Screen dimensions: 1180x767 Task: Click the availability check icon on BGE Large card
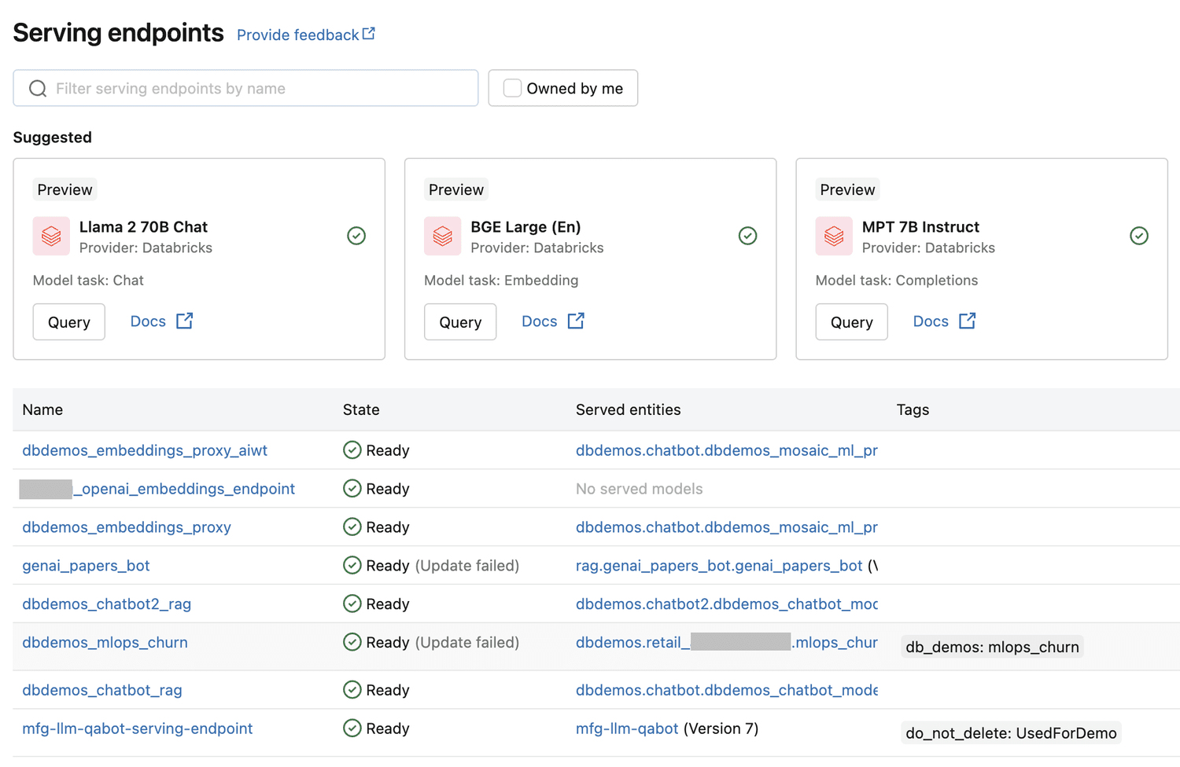(x=747, y=236)
